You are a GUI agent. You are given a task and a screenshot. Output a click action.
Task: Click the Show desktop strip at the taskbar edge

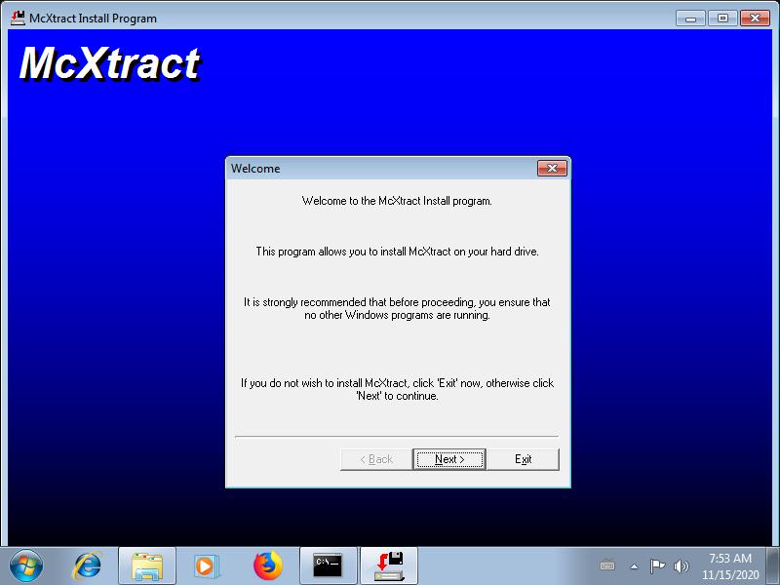click(x=772, y=566)
